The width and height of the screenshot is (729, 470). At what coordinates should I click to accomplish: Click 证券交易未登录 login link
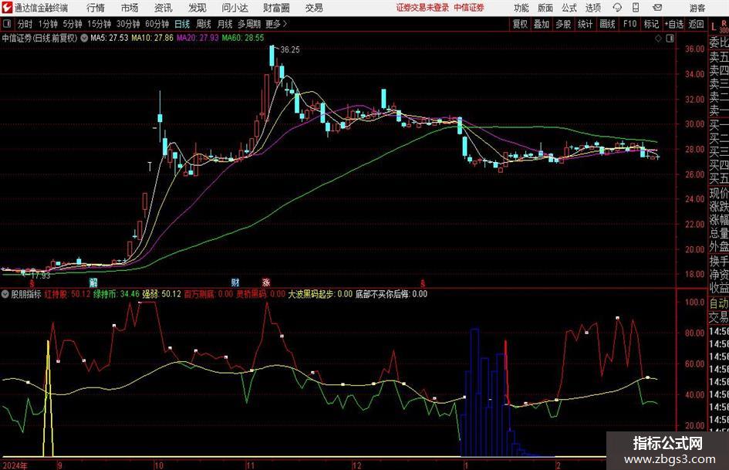click(423, 8)
